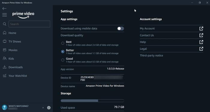The height and width of the screenshot is (112, 210).
Task: Open My Account link
Action: [x=147, y=28]
